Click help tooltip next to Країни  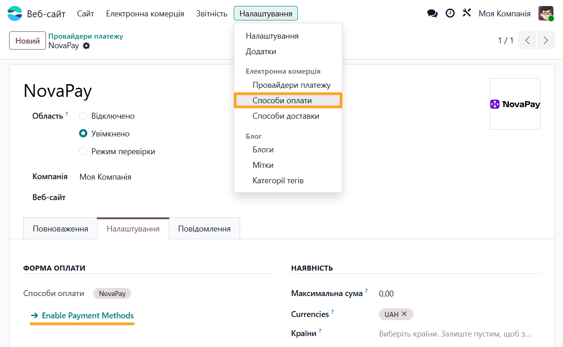pos(320,332)
